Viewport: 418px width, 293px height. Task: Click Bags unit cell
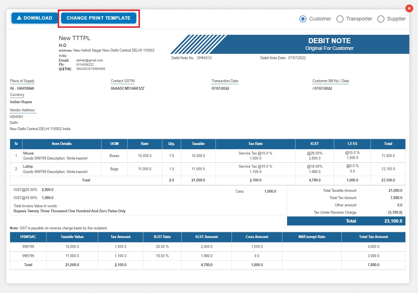click(114, 169)
